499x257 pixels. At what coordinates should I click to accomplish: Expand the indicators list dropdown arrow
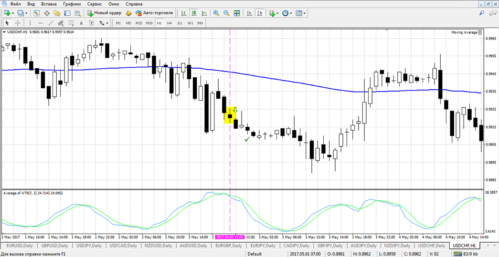pos(277,13)
